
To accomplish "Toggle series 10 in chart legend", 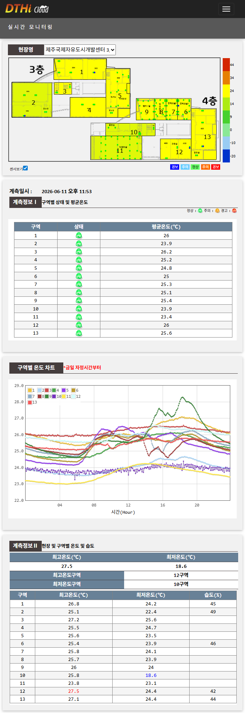I will pos(57,396).
